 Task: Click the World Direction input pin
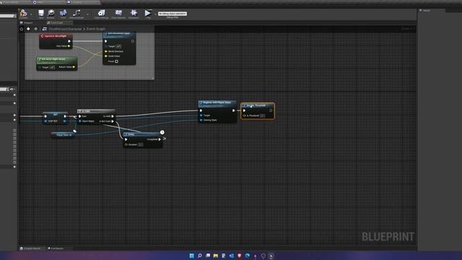click(106, 51)
